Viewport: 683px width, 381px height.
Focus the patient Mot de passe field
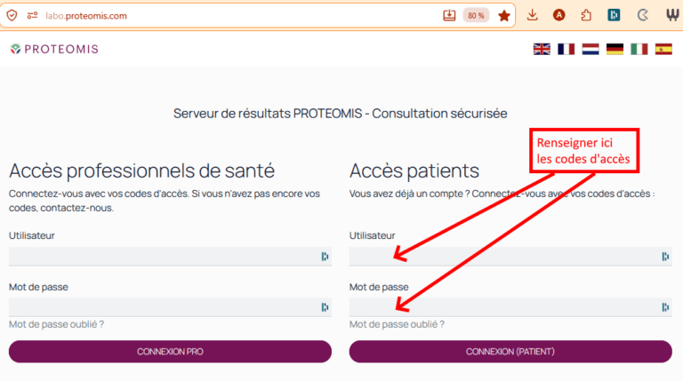(x=502, y=307)
